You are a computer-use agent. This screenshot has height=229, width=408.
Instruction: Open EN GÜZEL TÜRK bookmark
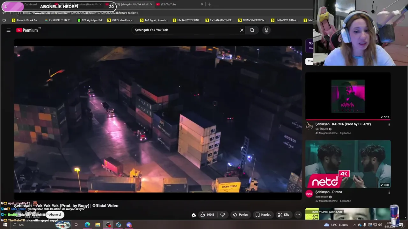pos(58,20)
